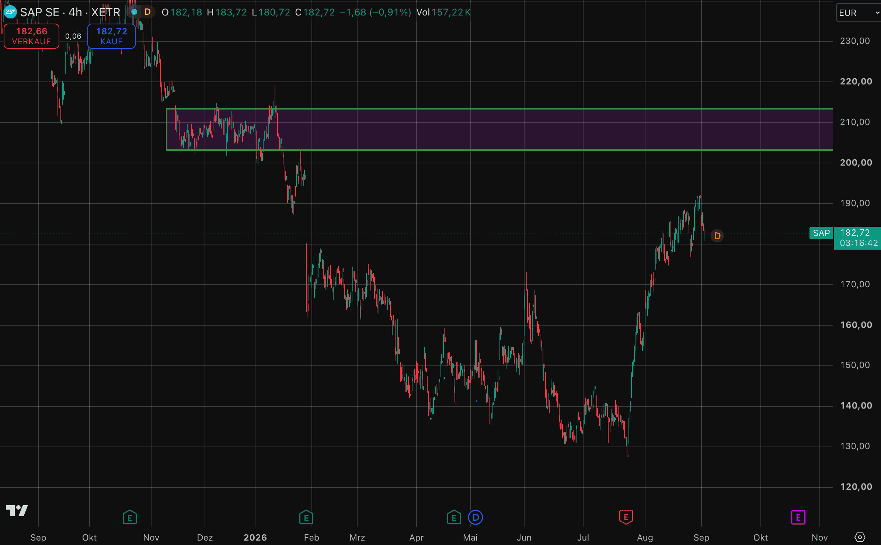Click the high value H 183,72
This screenshot has width=881, height=545.
coord(227,12)
